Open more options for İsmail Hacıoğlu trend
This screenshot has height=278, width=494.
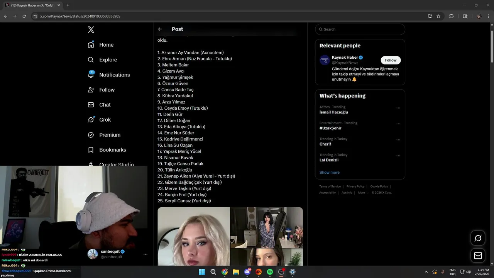(x=398, y=108)
